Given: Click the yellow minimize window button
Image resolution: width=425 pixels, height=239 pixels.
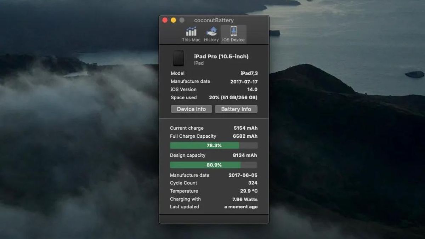Looking at the screenshot, I should click(x=173, y=20).
